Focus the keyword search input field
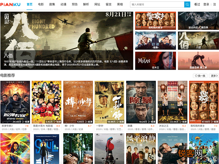The width and height of the screenshot is (219, 164). pyautogui.click(x=157, y=4)
